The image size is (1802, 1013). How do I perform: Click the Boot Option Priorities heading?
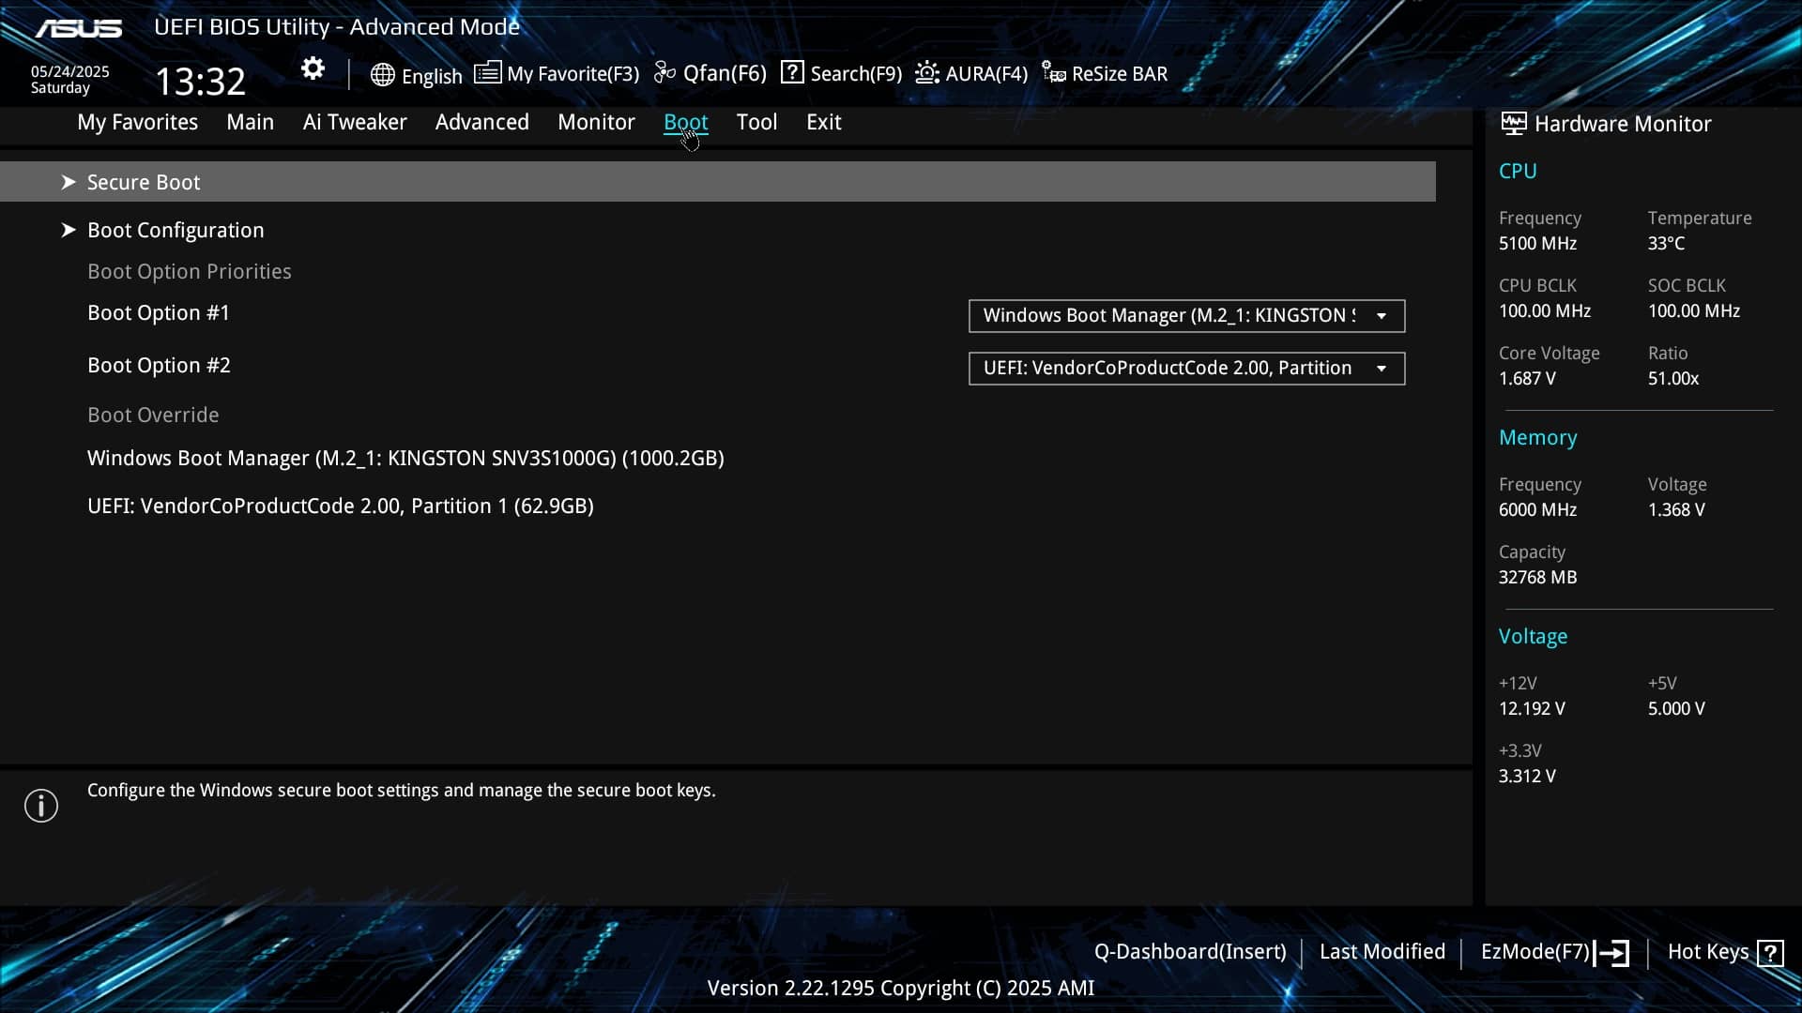[190, 271]
